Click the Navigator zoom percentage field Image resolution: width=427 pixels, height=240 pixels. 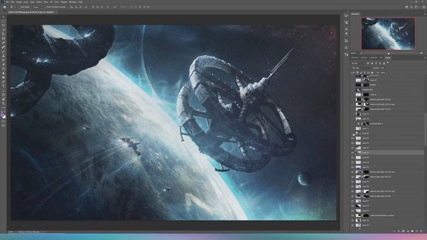pos(353,53)
